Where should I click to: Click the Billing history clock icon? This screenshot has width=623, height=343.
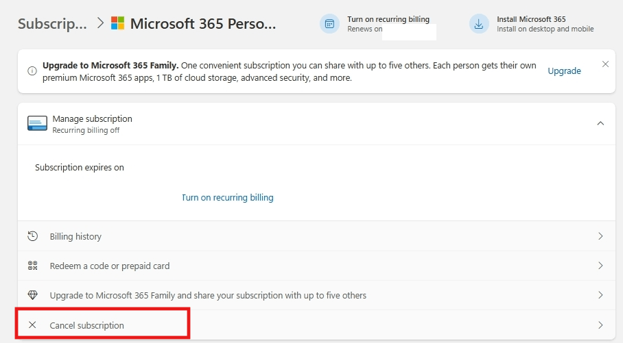pos(32,236)
